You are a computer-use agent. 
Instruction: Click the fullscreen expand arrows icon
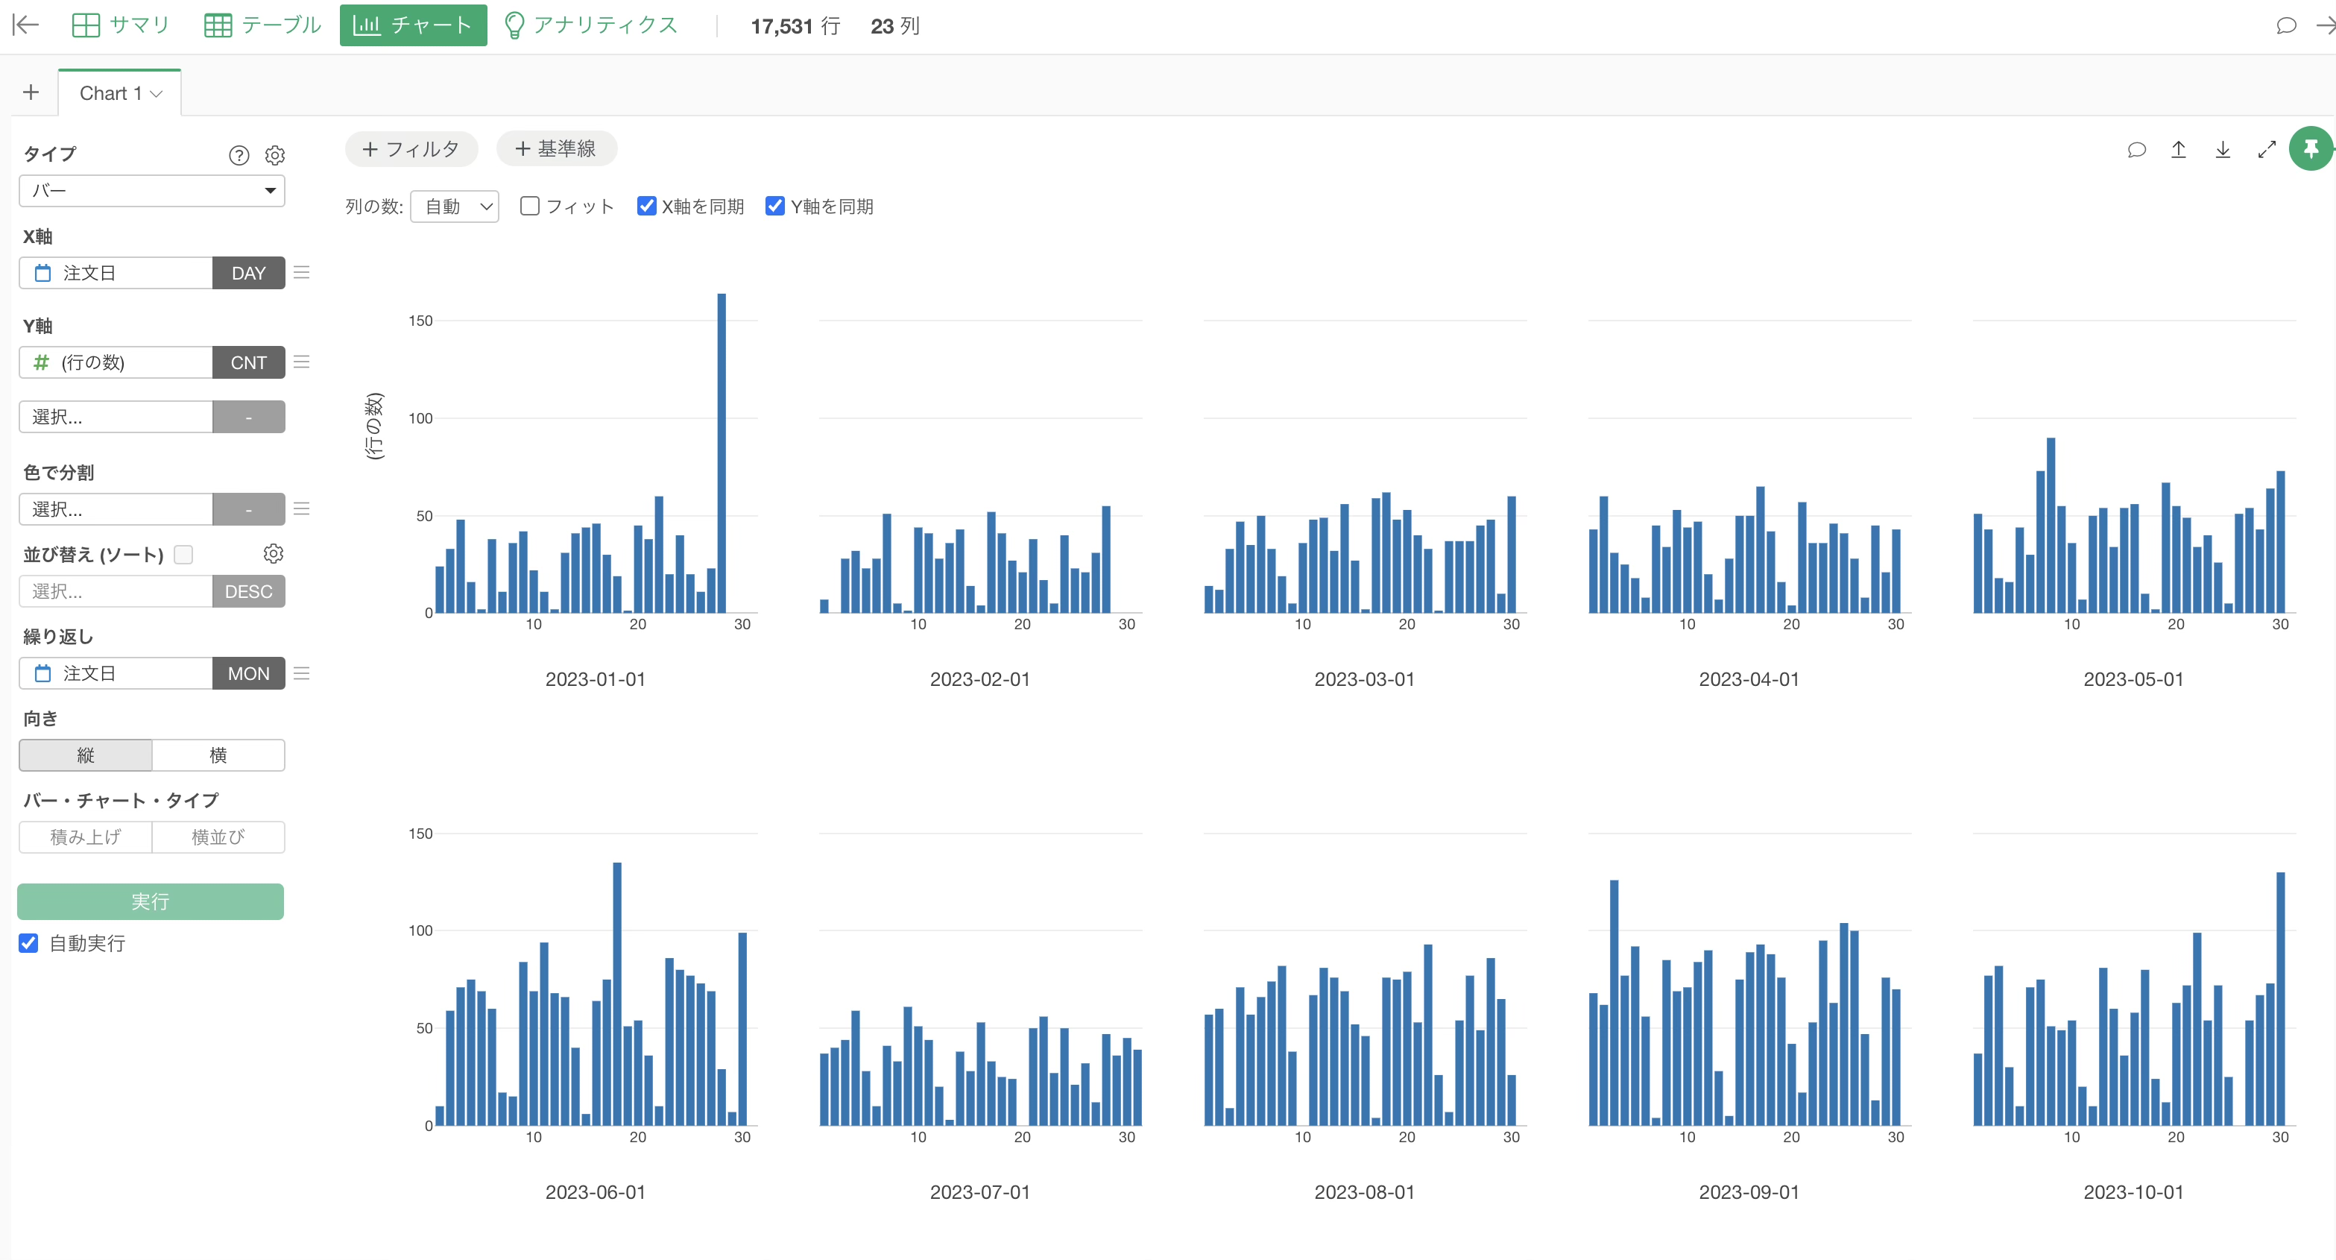(2266, 150)
